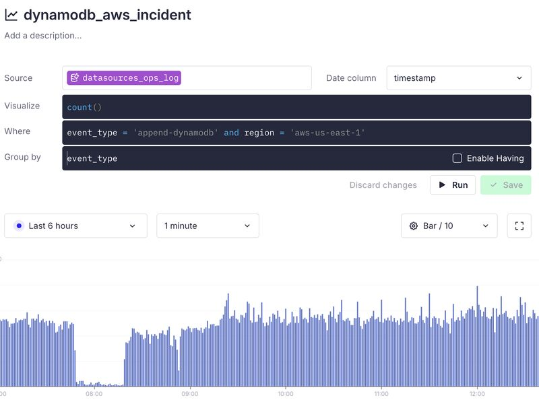Click the fullscreen expand icon

519,226
